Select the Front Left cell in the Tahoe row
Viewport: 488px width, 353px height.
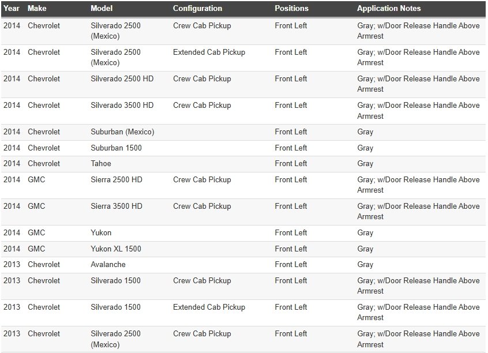[291, 164]
